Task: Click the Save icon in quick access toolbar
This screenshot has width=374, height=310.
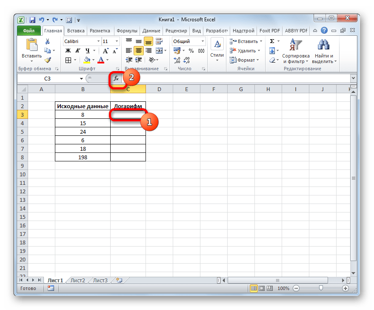Action: point(32,20)
